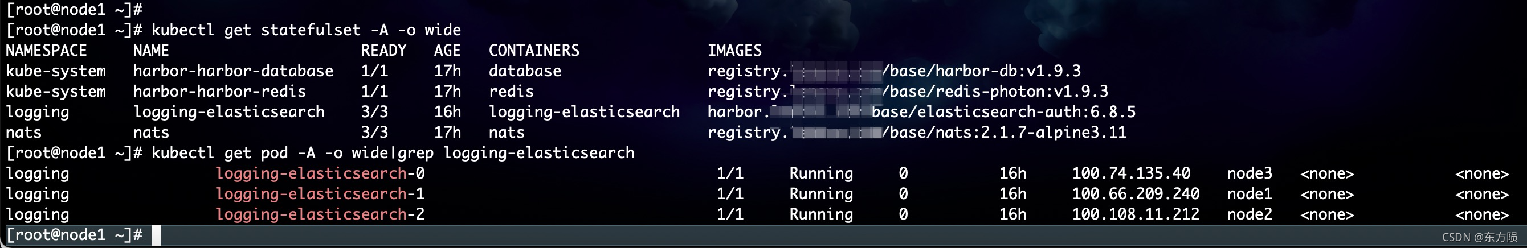Image resolution: width=1527 pixels, height=248 pixels.
Task: Click the 'database' container name
Action: coord(525,71)
